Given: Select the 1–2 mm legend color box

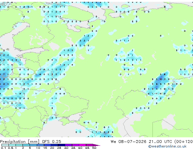Looking at the screenshot, I should (x=19, y=145).
